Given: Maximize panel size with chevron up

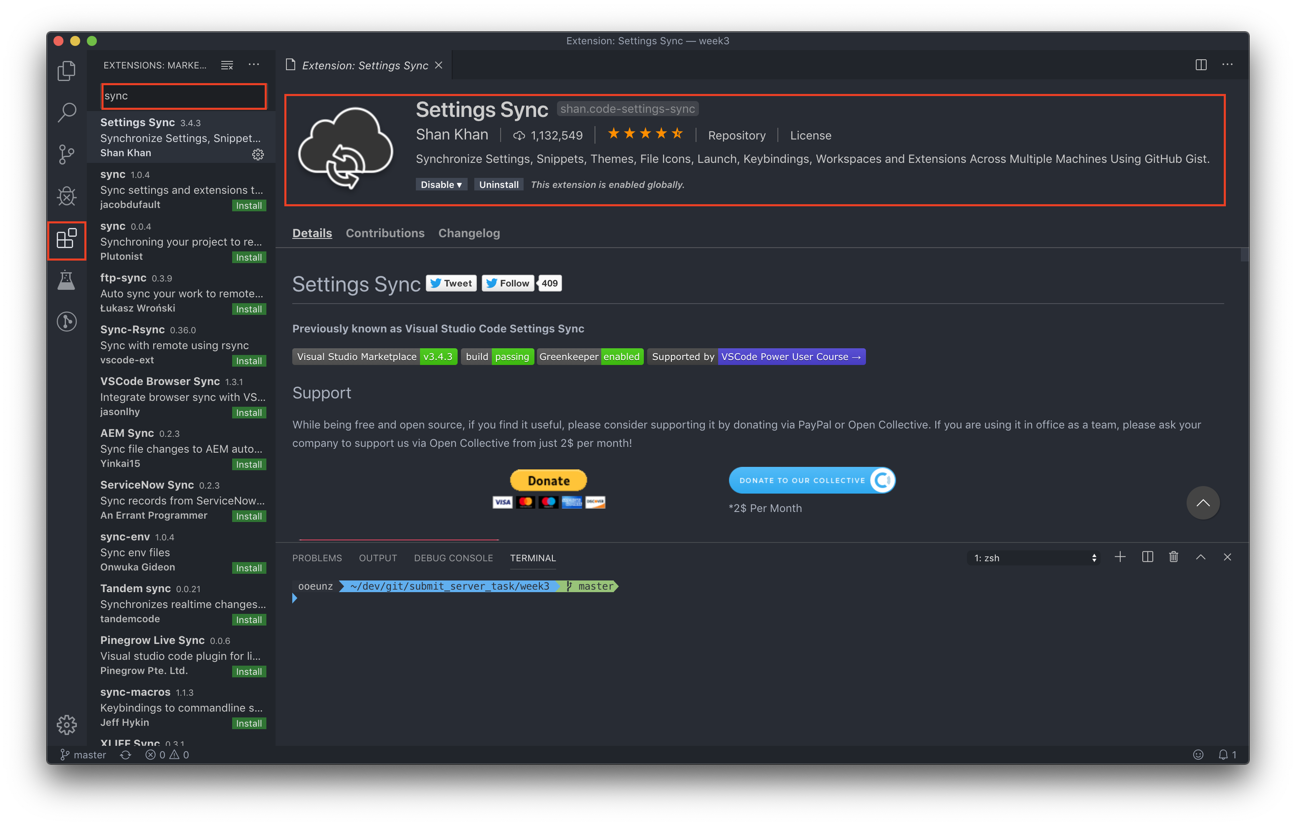Looking at the screenshot, I should pyautogui.click(x=1200, y=557).
